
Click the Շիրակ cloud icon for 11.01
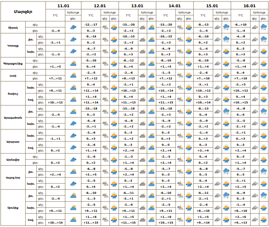[73, 27]
